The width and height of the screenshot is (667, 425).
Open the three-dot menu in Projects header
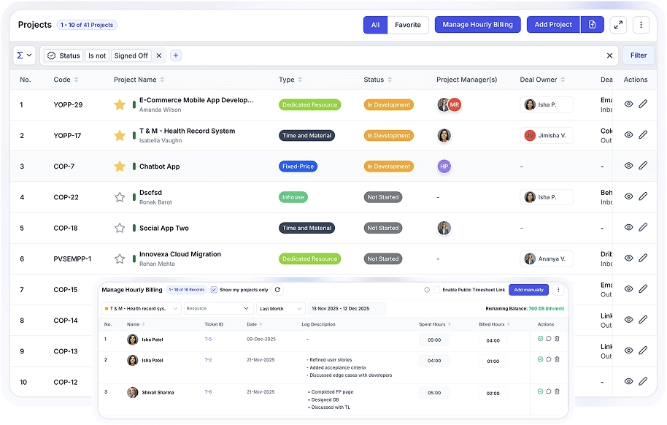(641, 25)
